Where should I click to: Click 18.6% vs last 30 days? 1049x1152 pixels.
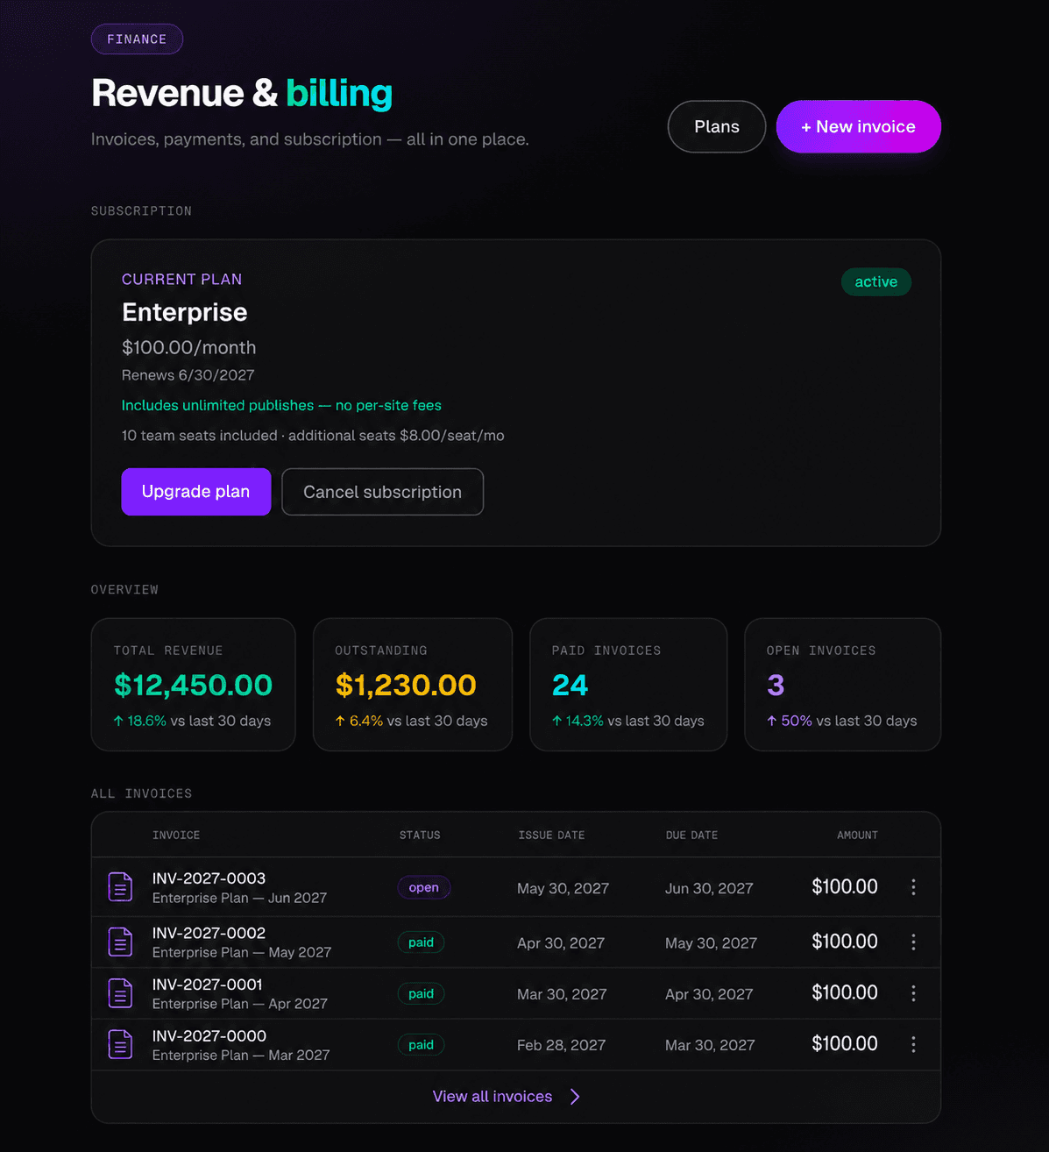pyautogui.click(x=192, y=721)
